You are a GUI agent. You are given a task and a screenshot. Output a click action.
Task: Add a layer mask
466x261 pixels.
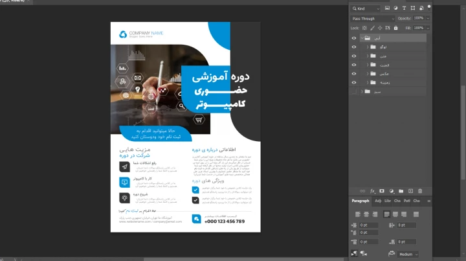(x=382, y=191)
